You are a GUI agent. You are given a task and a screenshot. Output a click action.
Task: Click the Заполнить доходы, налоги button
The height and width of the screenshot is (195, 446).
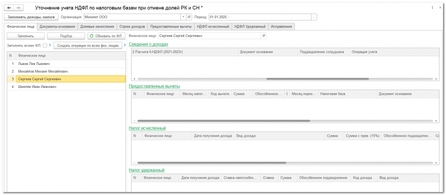(x=31, y=17)
